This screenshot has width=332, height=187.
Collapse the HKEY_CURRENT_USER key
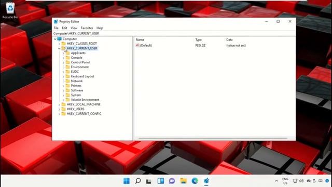point(59,48)
